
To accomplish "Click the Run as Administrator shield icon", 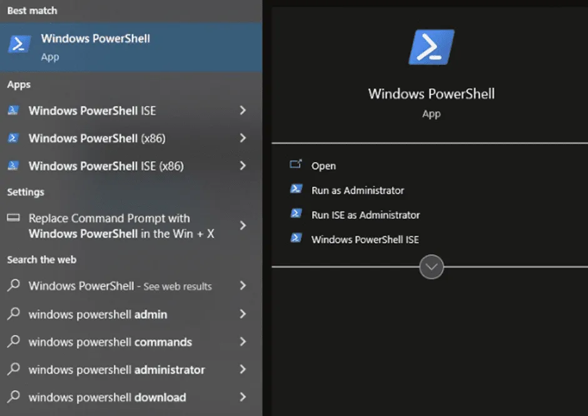I will pos(296,190).
